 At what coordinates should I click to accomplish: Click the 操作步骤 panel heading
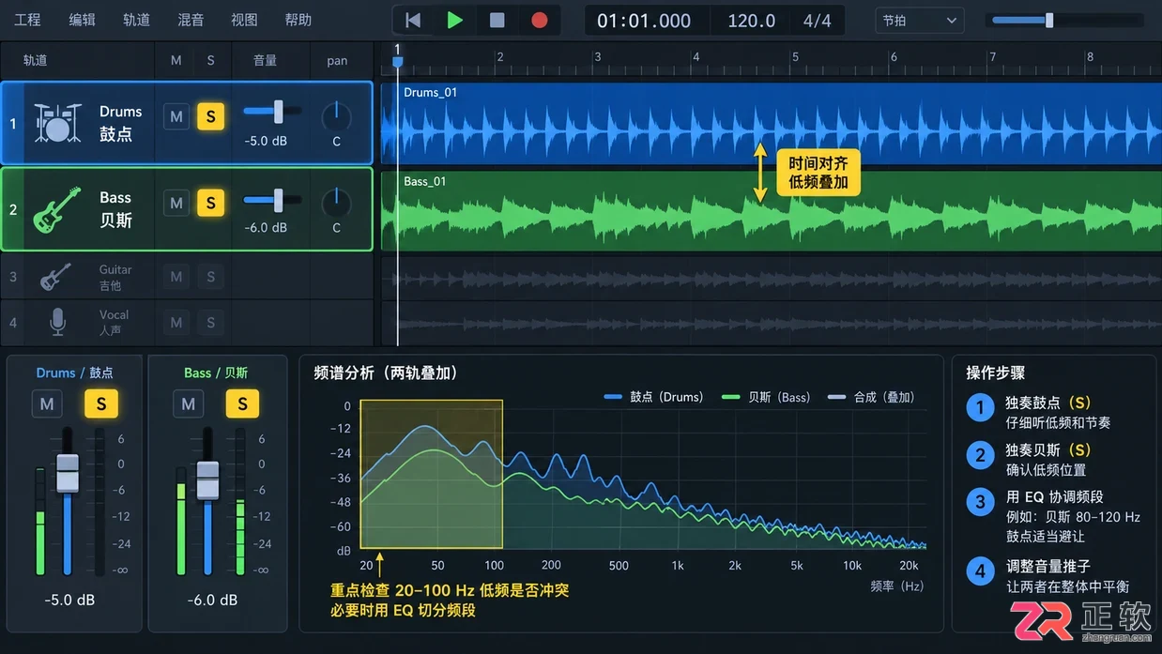tap(996, 373)
